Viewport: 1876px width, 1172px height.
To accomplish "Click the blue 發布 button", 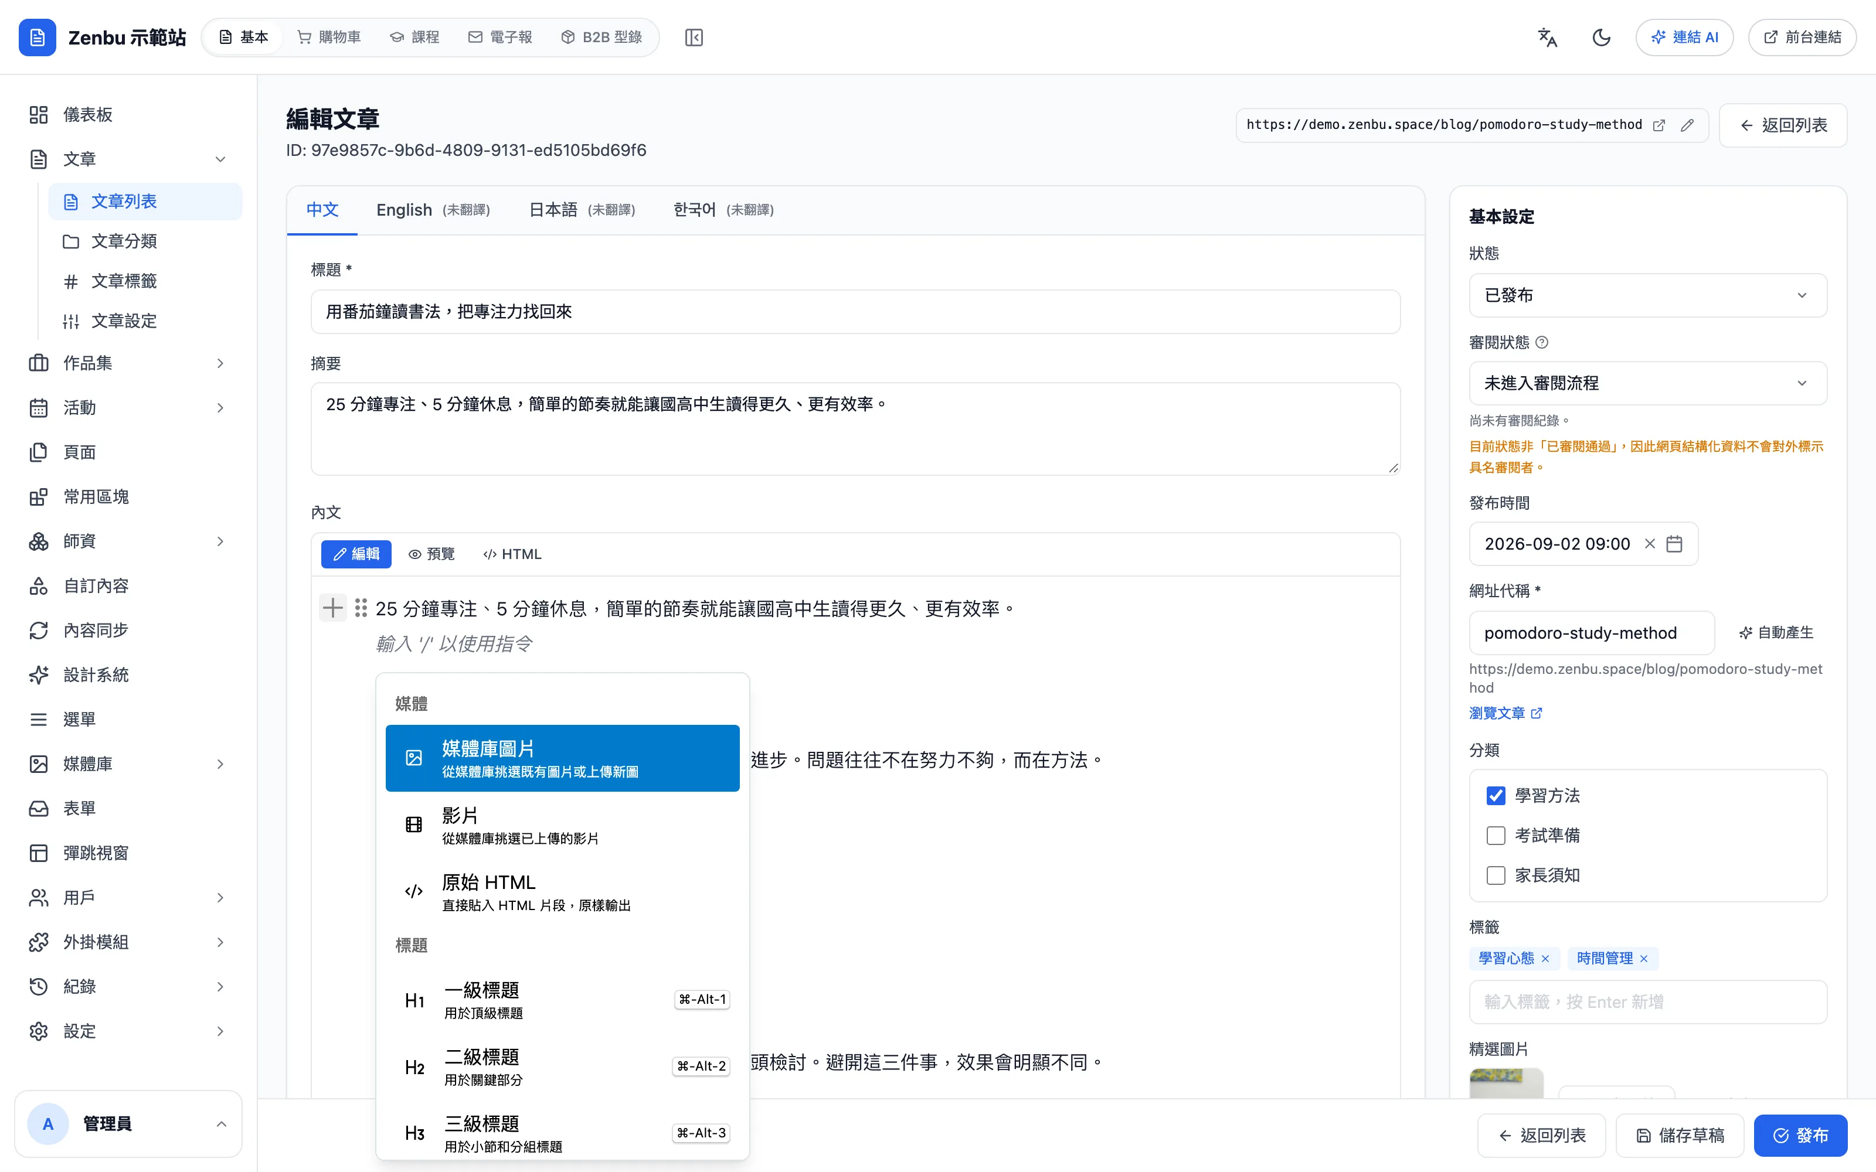I will [x=1800, y=1136].
